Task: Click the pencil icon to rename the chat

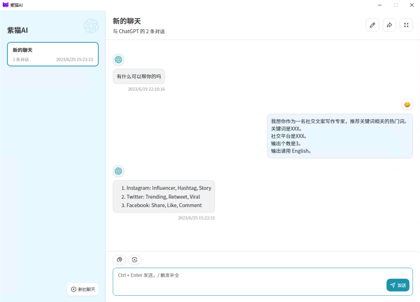Action: 372,25
